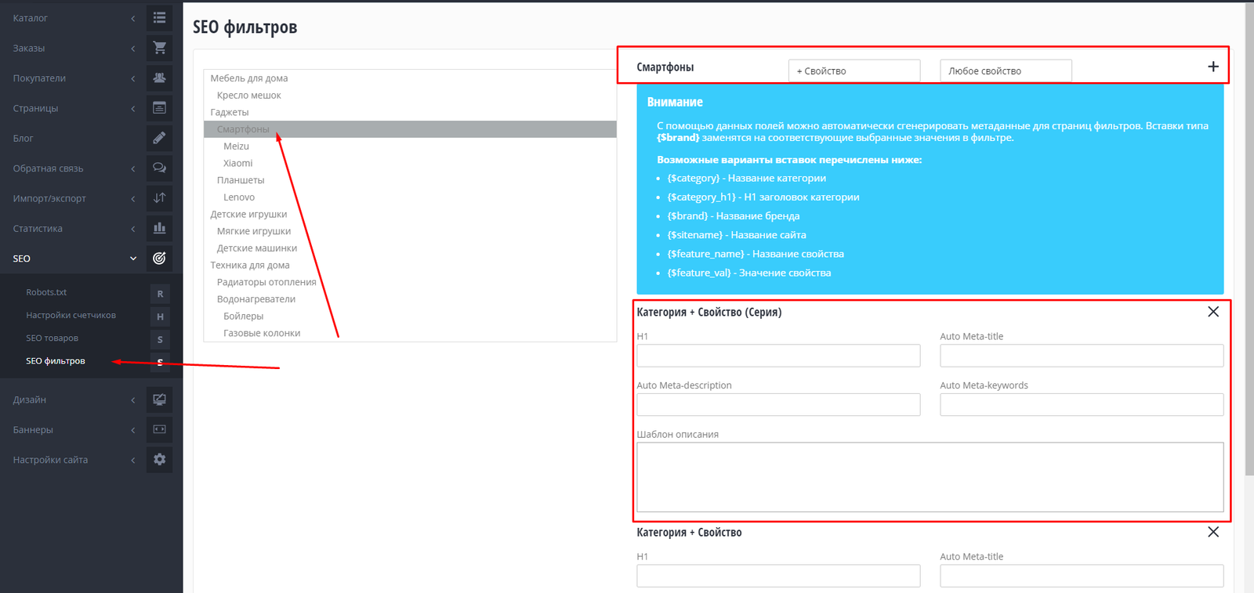Click the Statistics bar chart icon
Image resolution: width=1254 pixels, height=593 pixels.
[159, 228]
